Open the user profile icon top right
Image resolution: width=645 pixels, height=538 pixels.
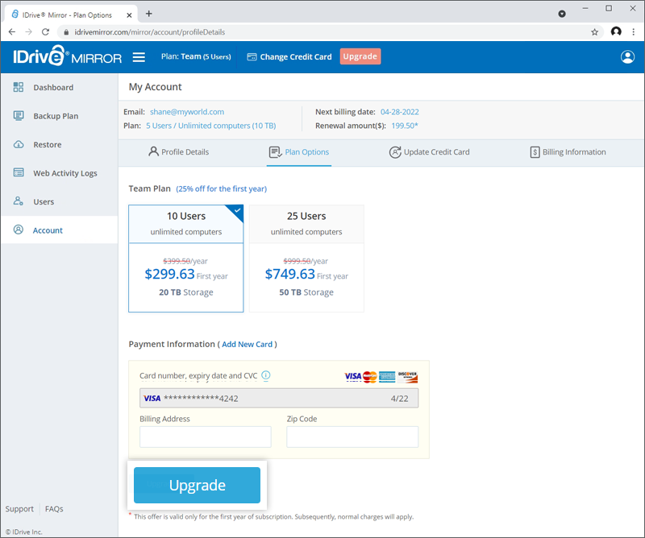[627, 56]
